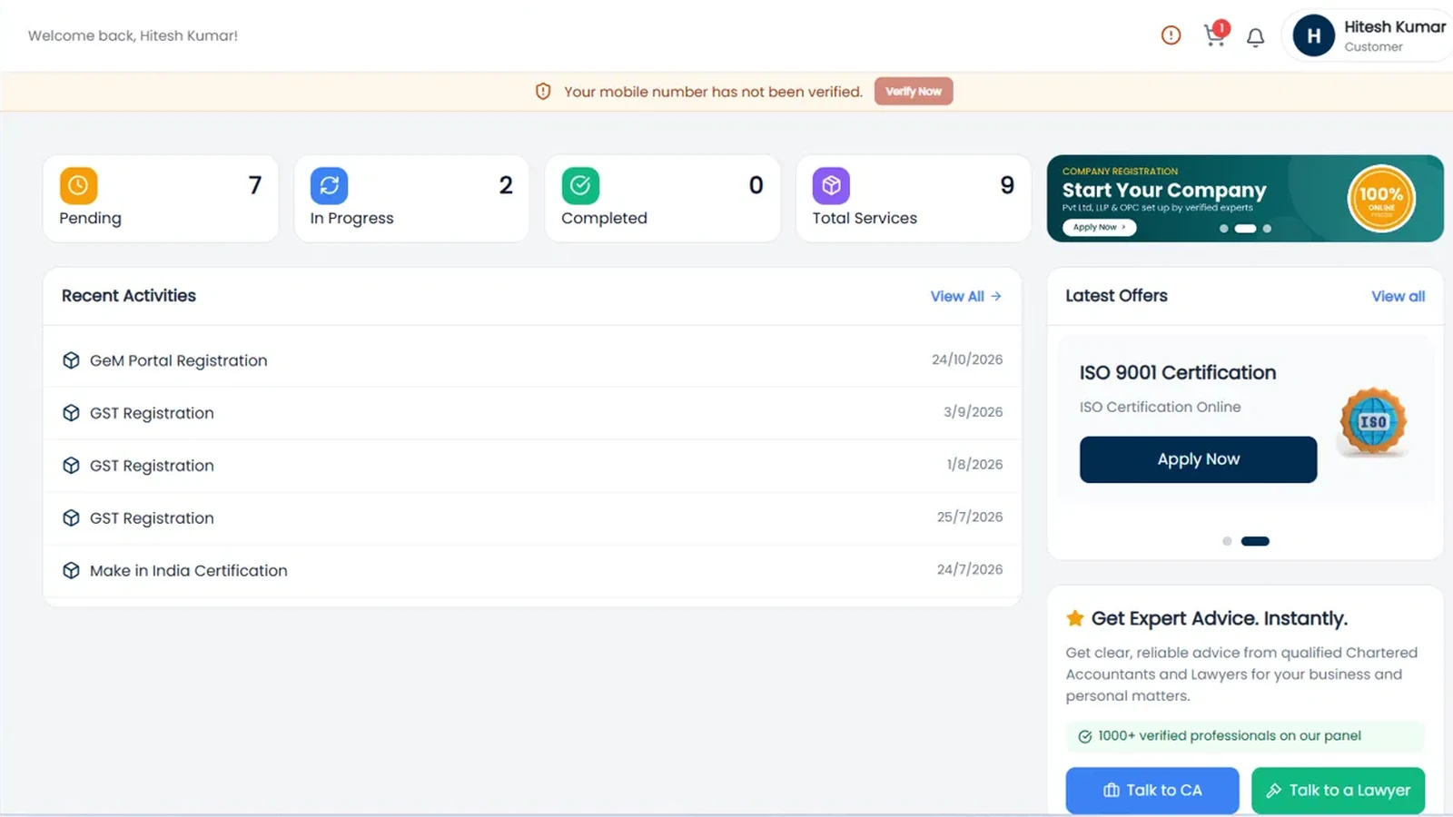Select first dot of company banner carousel
This screenshot has width=1453, height=817.
[x=1224, y=229]
